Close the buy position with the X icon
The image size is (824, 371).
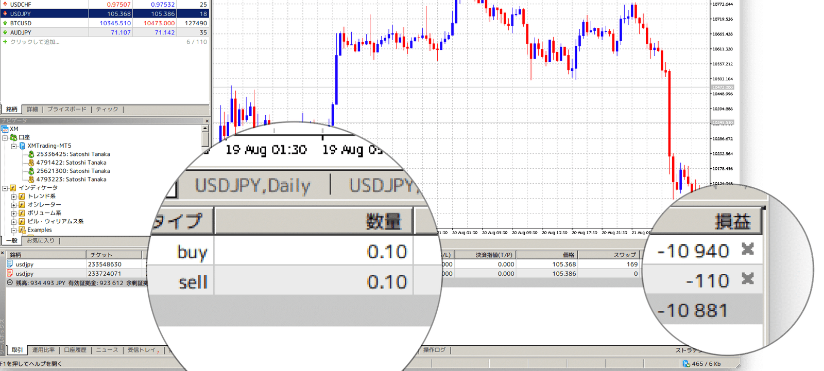748,249
